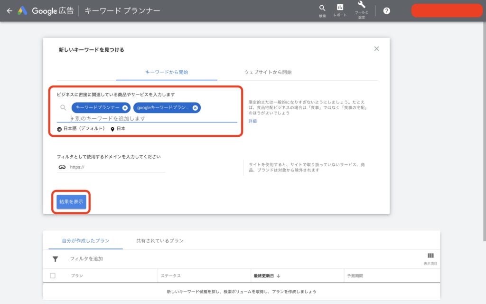
Task: Select the googleキーワードプラン chip text
Action: [163, 108]
